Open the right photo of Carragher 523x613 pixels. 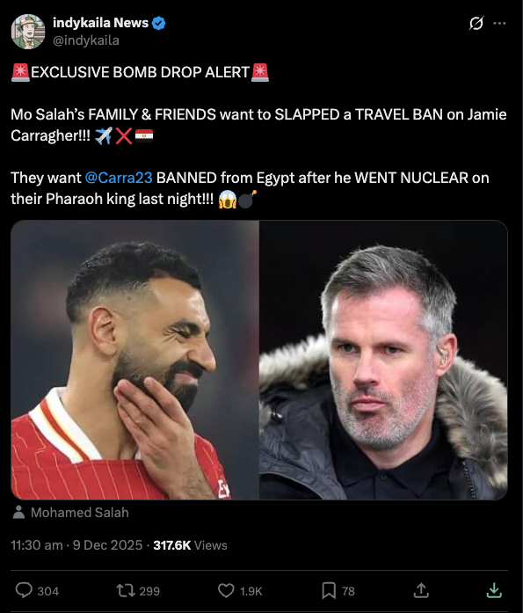pyautogui.click(x=383, y=360)
